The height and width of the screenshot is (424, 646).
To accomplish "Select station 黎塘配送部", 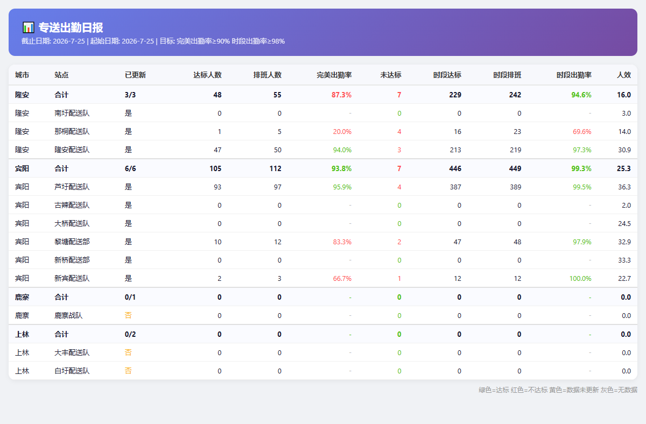I will (x=72, y=242).
